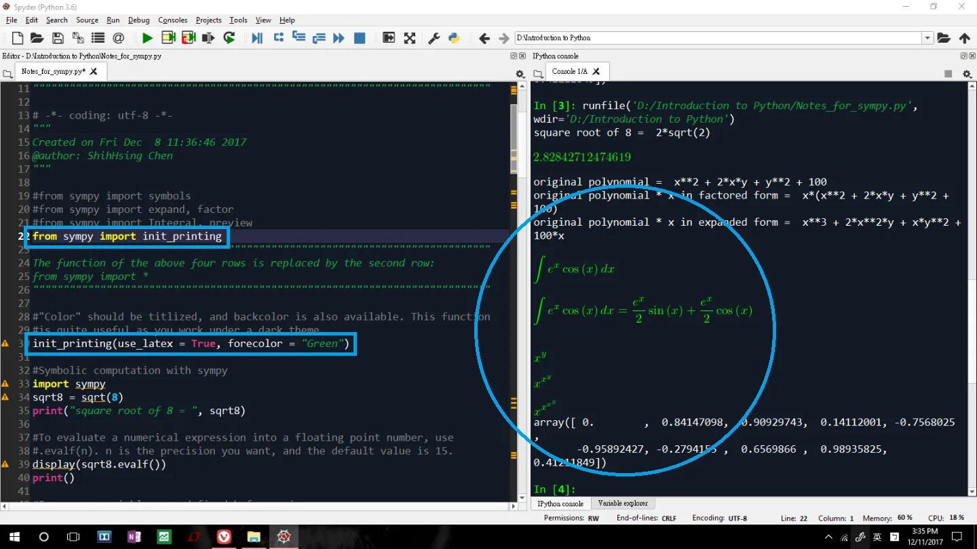Screen dimensions: 977x549
Task: Click Run cell and advance icon
Action: [189, 38]
